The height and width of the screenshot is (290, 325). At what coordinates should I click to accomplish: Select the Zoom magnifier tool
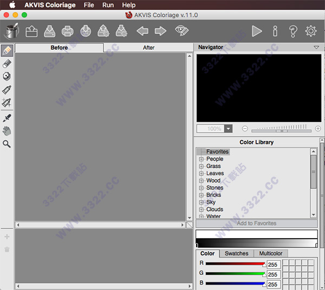[7, 144]
